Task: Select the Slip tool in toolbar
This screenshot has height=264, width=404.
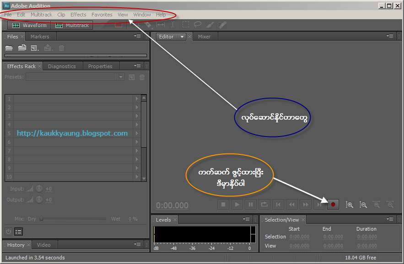Action: click(161, 25)
